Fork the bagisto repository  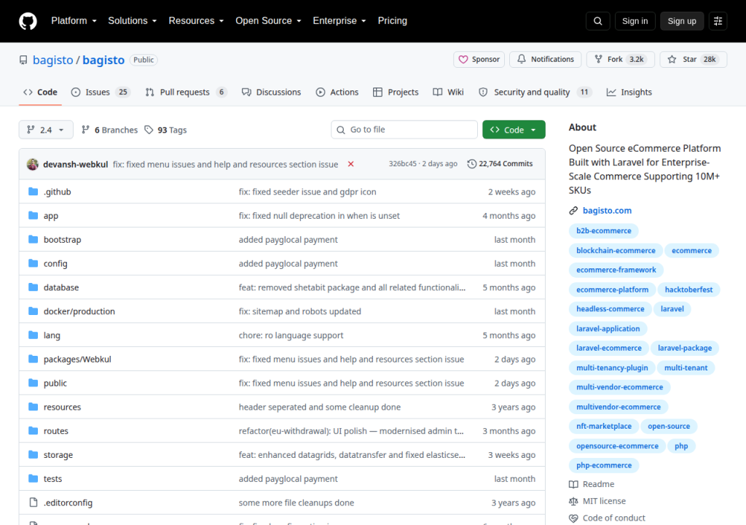(621, 60)
